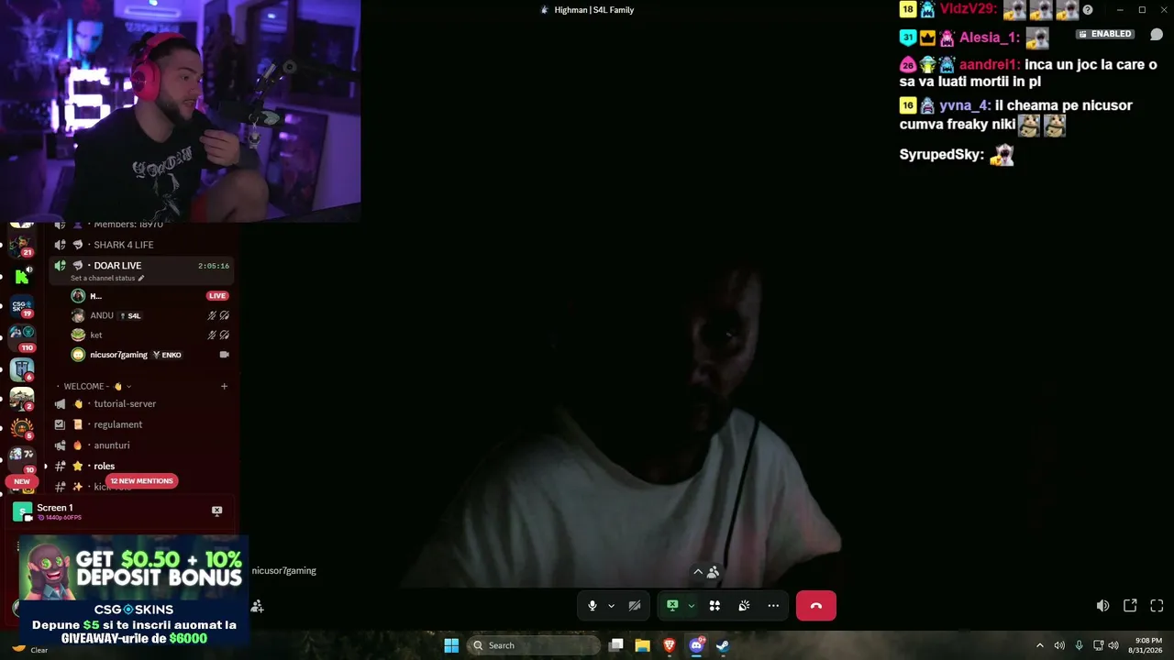Open the CSG Skins server icon
Screen dimensions: 1174x660
22,307
